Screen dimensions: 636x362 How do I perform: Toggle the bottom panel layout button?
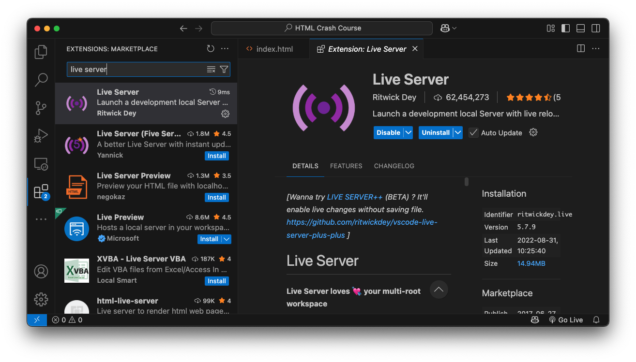[580, 29]
